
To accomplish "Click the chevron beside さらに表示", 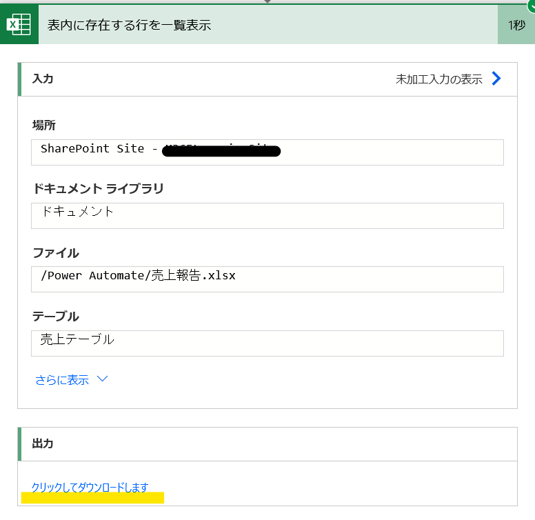I will point(102,379).
